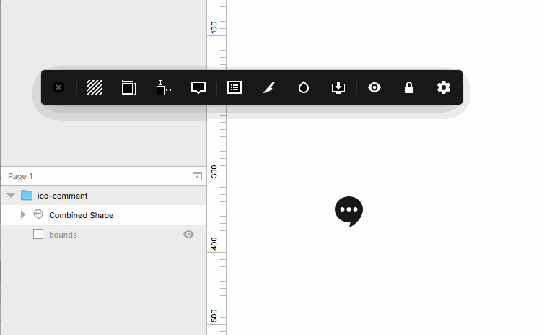Close the Sketch Measure floating toolbar

click(x=58, y=87)
